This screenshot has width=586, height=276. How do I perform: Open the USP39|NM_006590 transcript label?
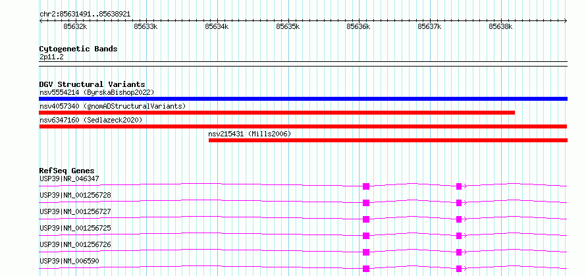pos(69,261)
